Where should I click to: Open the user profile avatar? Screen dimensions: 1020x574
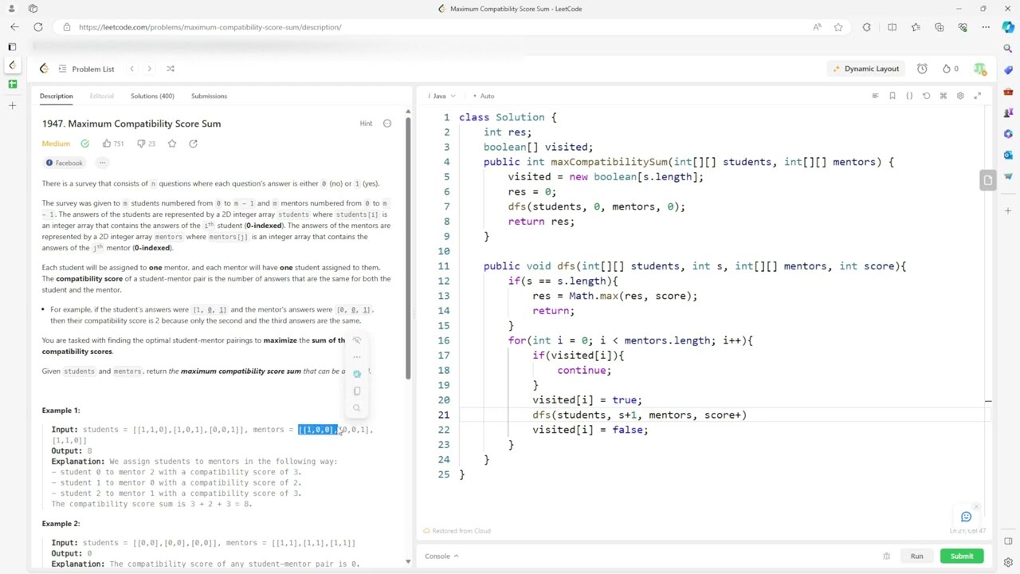tap(979, 69)
